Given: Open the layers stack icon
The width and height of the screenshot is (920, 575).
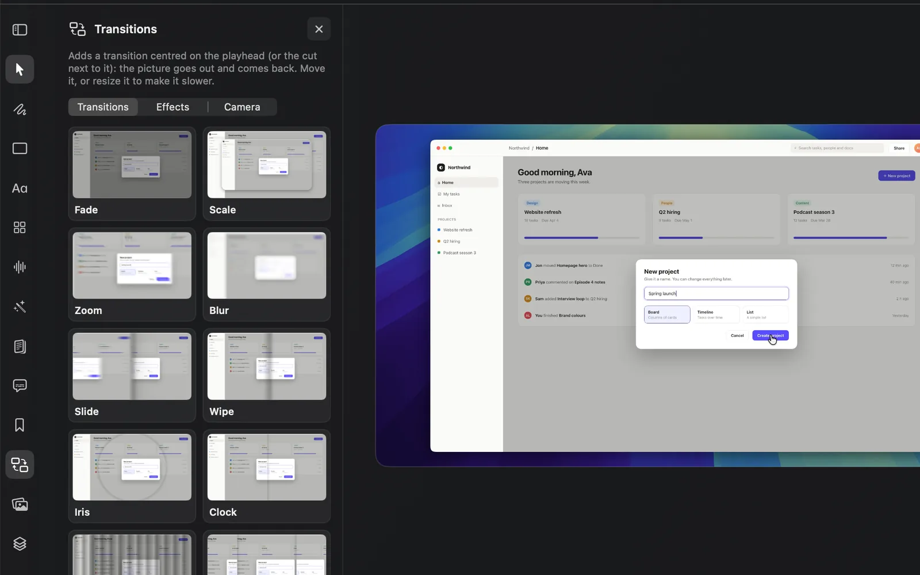Looking at the screenshot, I should coord(20,543).
